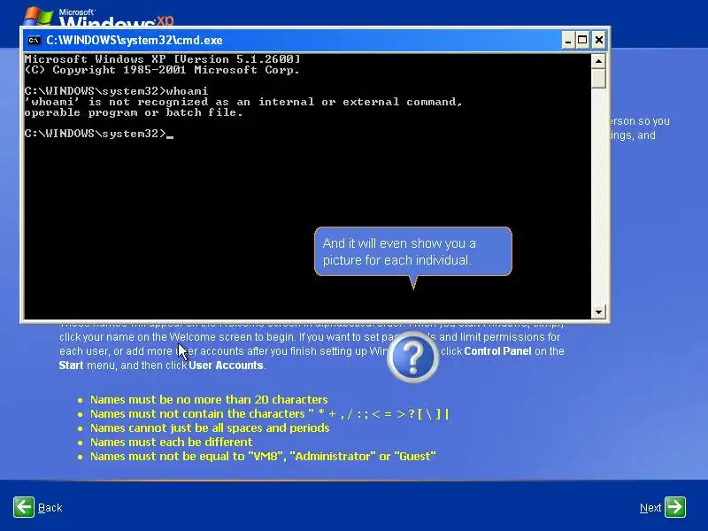This screenshot has width=708, height=531.
Task: Click the Back link label
Action: pos(50,508)
